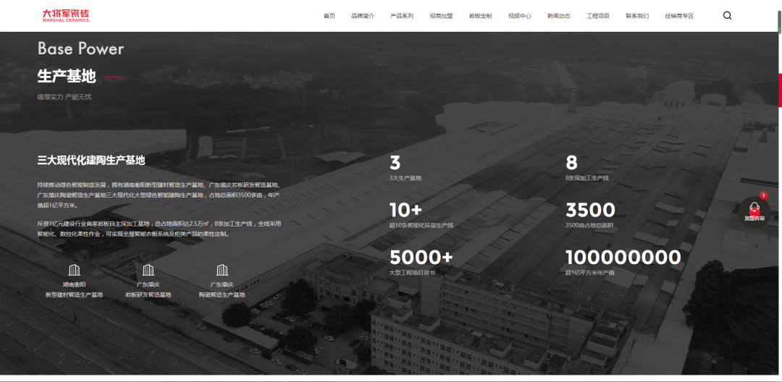Click the building icon above 岩板研发智造基地
This screenshot has height=382, width=782.
pos(148,270)
